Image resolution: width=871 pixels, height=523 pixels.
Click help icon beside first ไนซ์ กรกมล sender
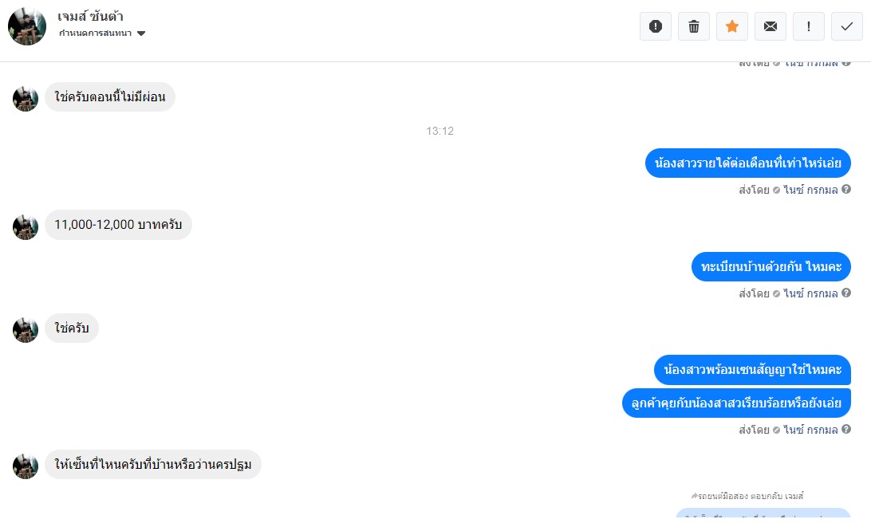click(x=846, y=189)
